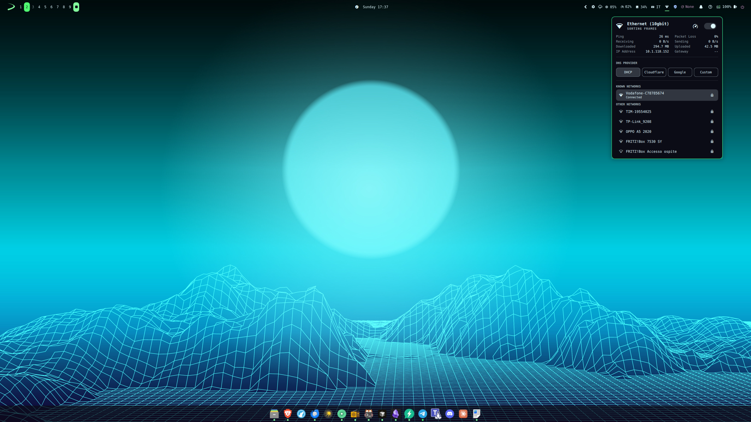Screen dimensions: 751x422
Task: Open the help question mark icon
Action: pyautogui.click(x=710, y=7)
